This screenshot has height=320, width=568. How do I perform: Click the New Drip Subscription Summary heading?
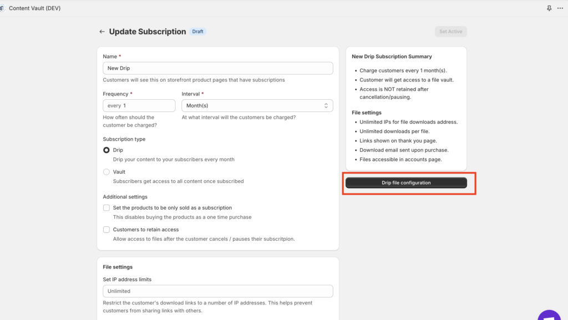tap(392, 57)
